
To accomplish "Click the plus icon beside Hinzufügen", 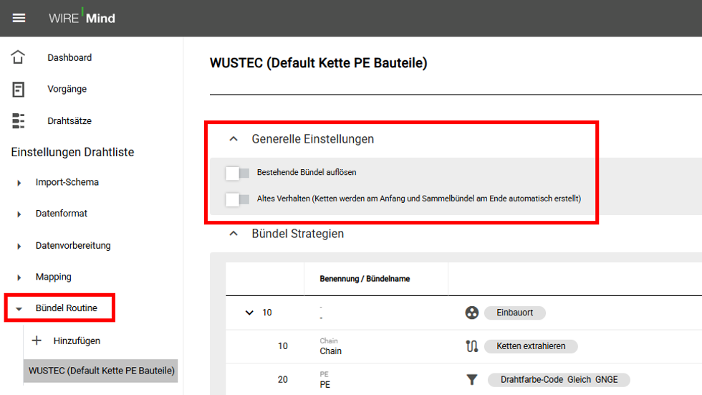I will pyautogui.click(x=37, y=341).
